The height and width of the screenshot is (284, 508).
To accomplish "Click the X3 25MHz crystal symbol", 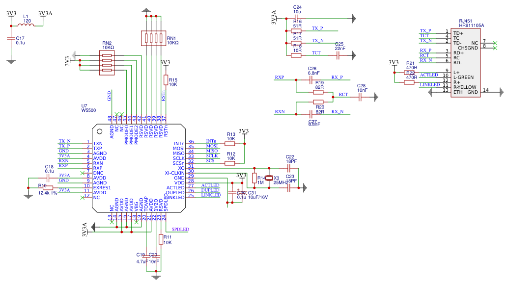I will [269, 178].
